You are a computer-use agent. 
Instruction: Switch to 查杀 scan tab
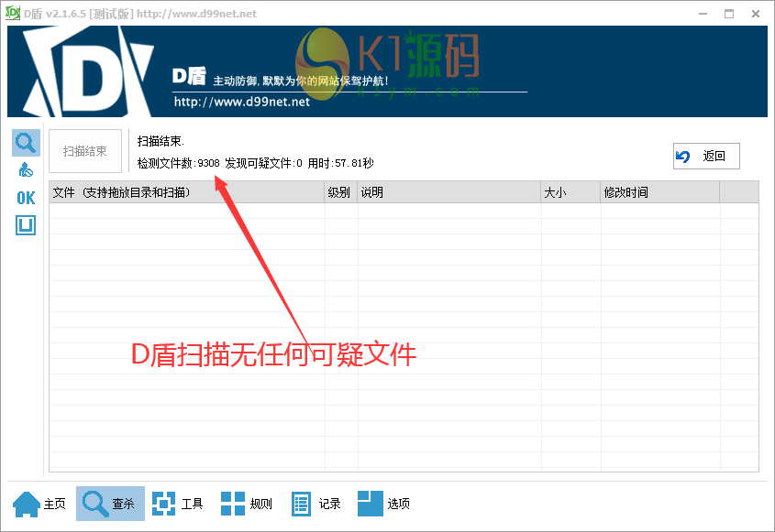[110, 504]
